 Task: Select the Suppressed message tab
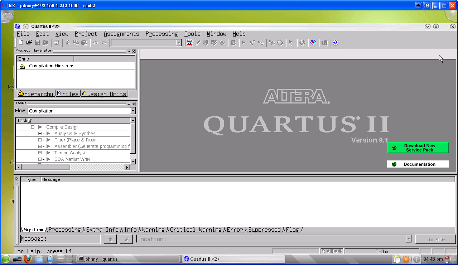[x=264, y=230]
